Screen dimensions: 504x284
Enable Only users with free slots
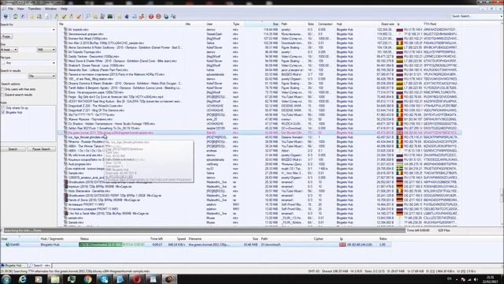pos(3,89)
